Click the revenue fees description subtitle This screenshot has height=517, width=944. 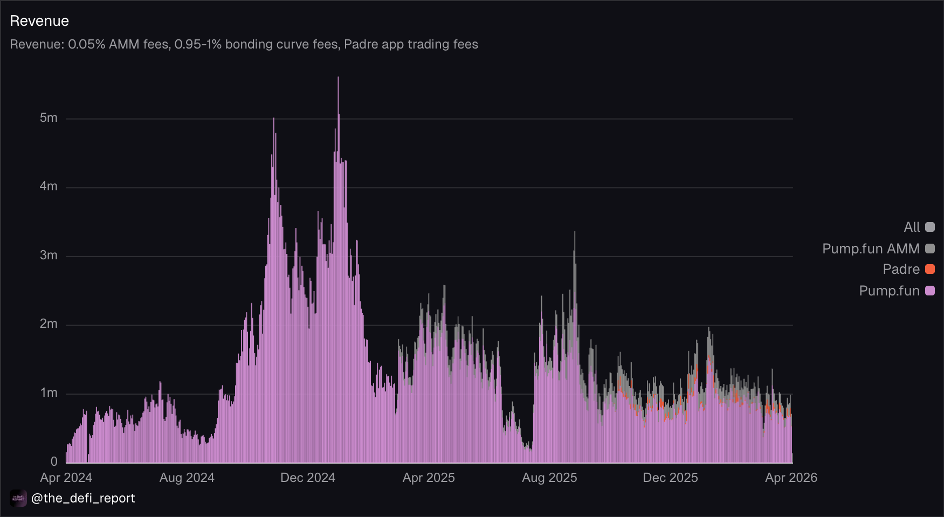point(244,44)
